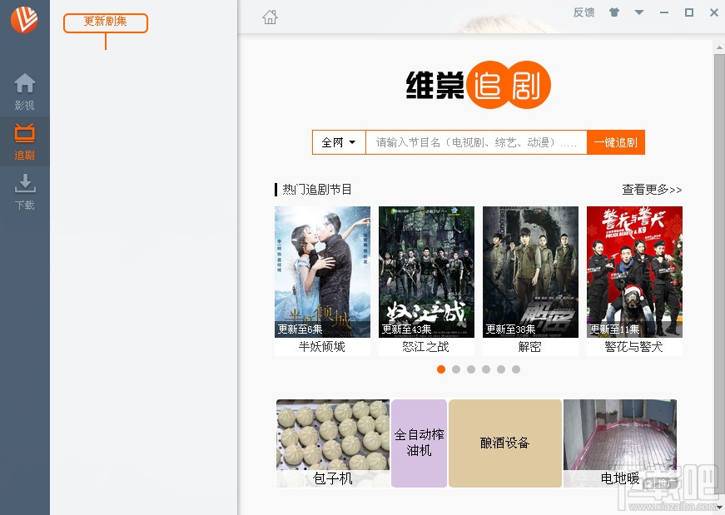Image resolution: width=725 pixels, height=515 pixels.
Task: Open the 全网 source dropdown
Action: coord(338,142)
